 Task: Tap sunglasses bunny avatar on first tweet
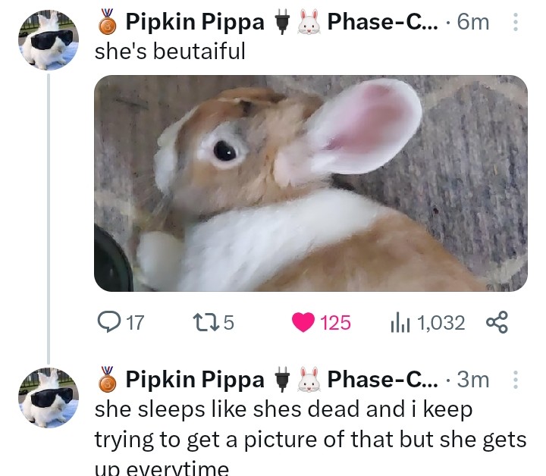(49, 40)
